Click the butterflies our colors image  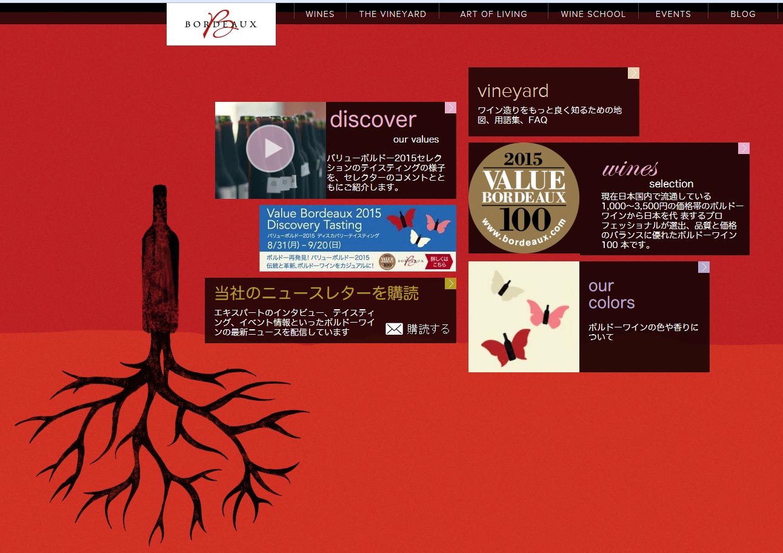tap(524, 317)
